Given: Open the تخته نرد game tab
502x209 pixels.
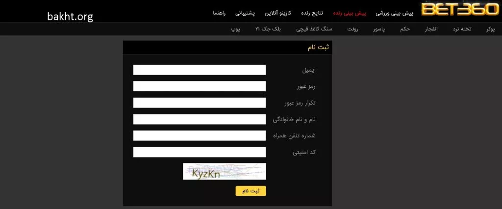Looking at the screenshot, I should (462, 29).
